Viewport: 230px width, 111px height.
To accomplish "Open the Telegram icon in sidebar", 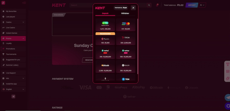I will point(13,96).
